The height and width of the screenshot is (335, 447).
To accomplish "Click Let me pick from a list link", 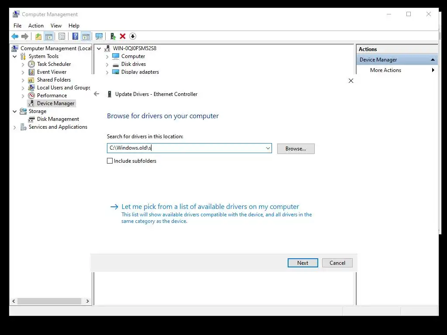I will [210, 206].
